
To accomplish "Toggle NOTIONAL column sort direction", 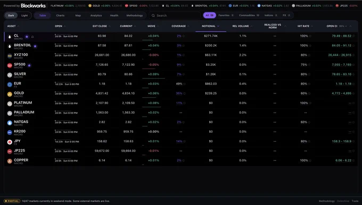I will coord(211,26).
